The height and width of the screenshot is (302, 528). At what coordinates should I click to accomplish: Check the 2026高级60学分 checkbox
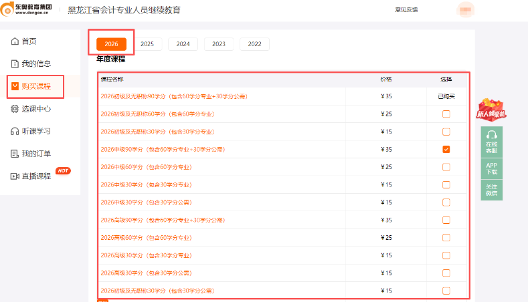[446, 238]
